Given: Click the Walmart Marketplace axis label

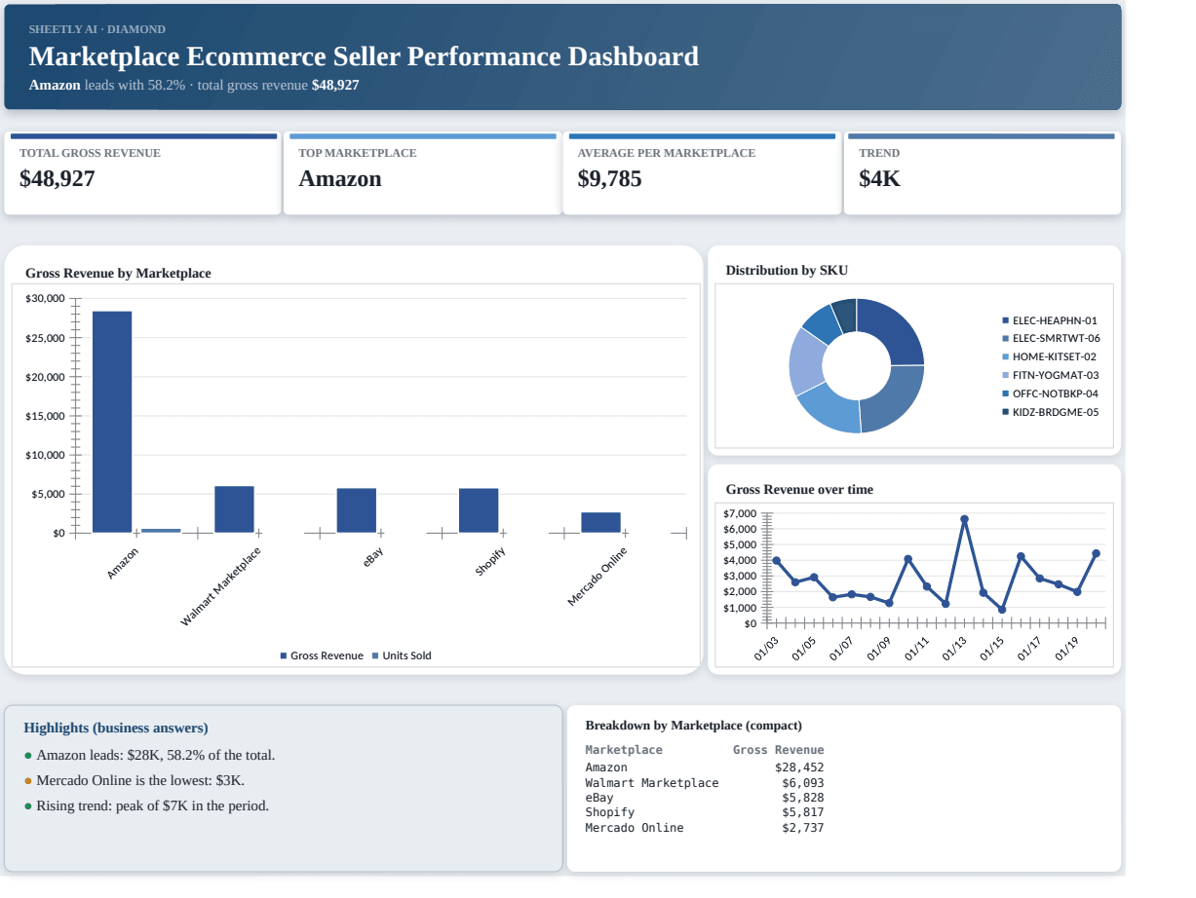Looking at the screenshot, I should [221, 586].
